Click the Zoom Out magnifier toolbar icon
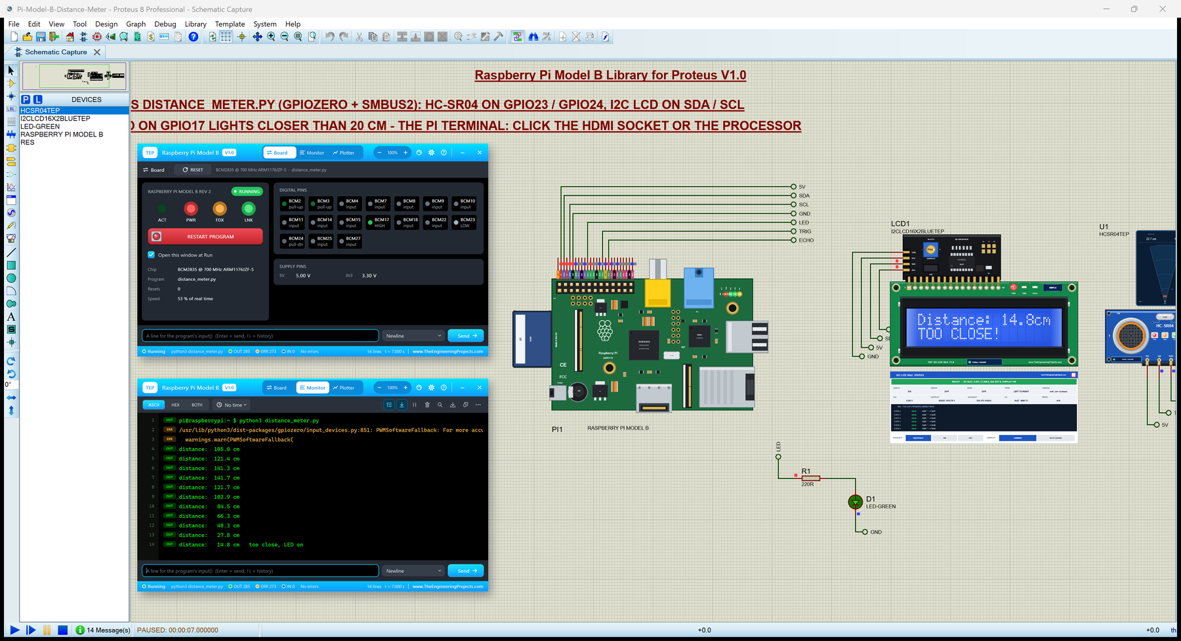Viewport: 1181px width, 641px height. (284, 37)
